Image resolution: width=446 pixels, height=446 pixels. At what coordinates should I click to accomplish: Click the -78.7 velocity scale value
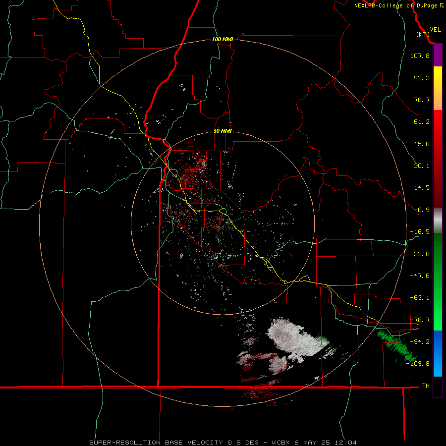[x=420, y=320]
